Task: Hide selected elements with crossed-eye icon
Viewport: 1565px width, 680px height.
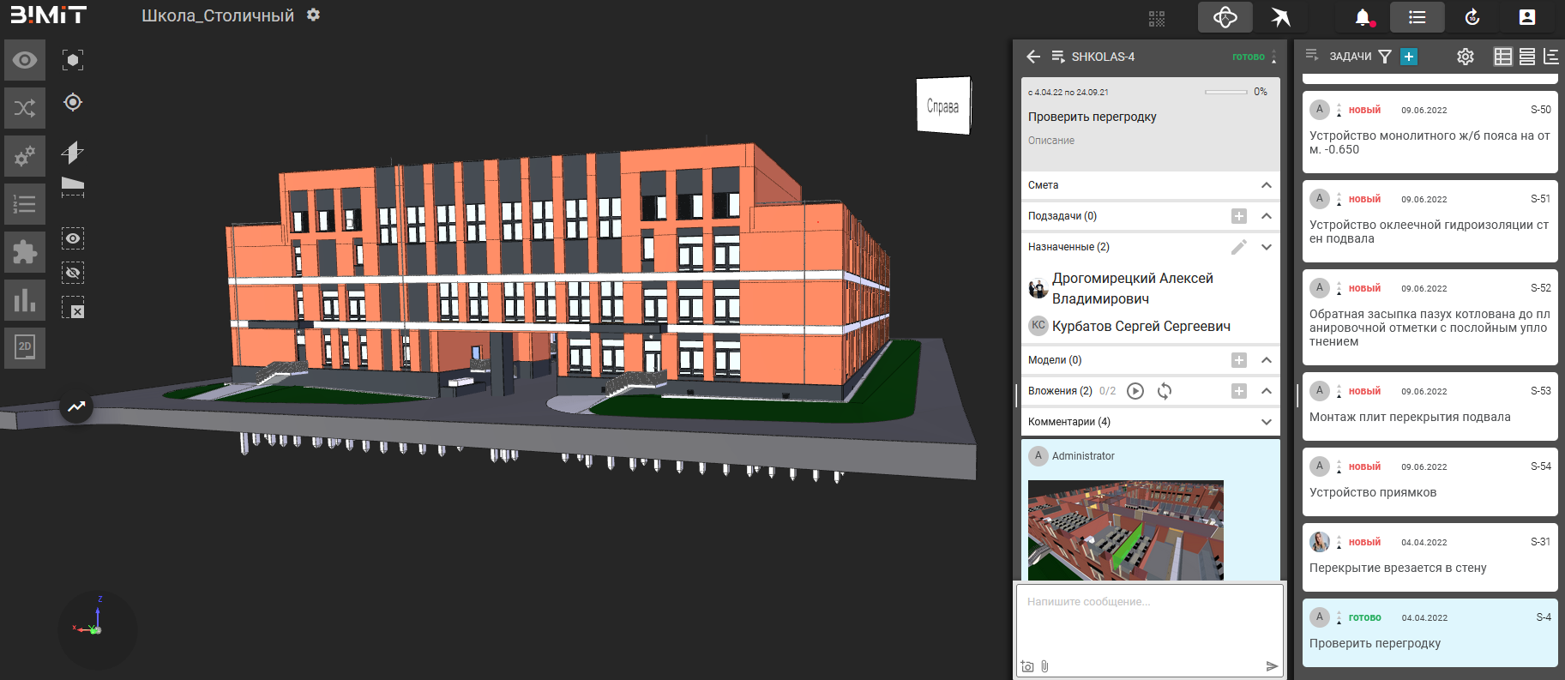Action: 73,273
